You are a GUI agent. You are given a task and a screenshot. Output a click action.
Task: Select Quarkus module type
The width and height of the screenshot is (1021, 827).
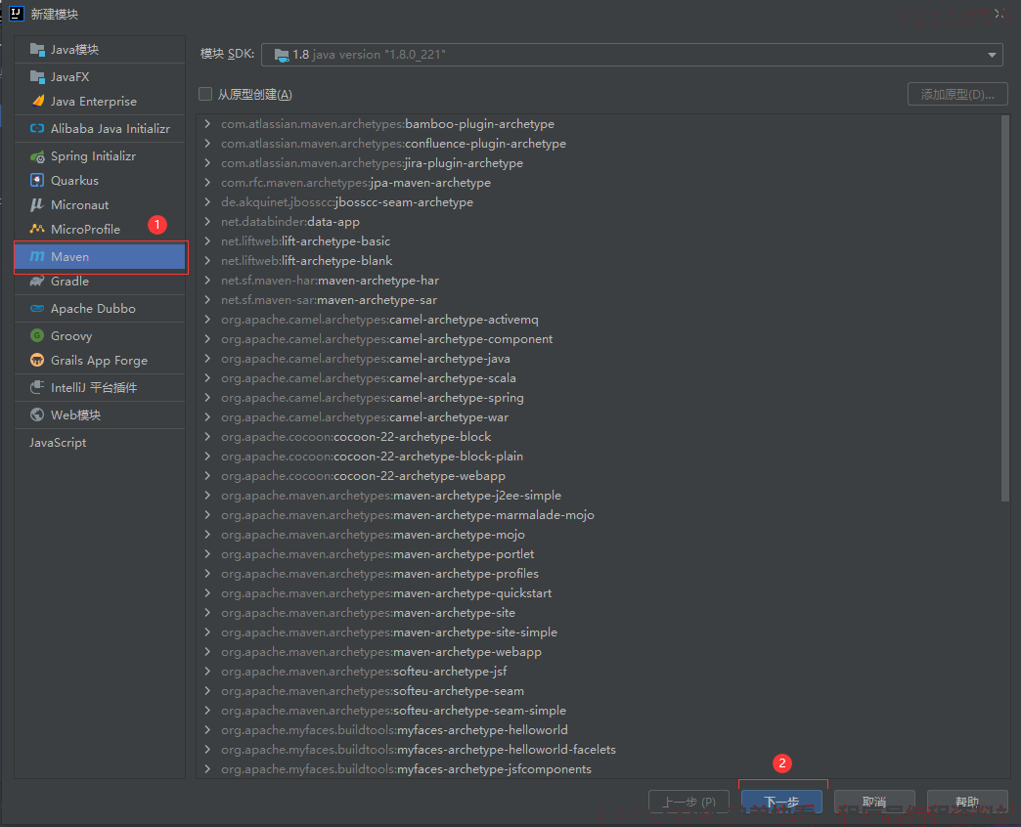100,180
